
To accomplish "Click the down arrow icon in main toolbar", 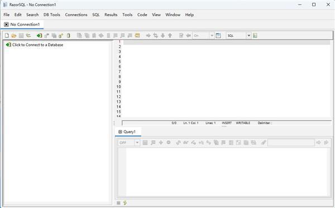I will (x=163, y=36).
